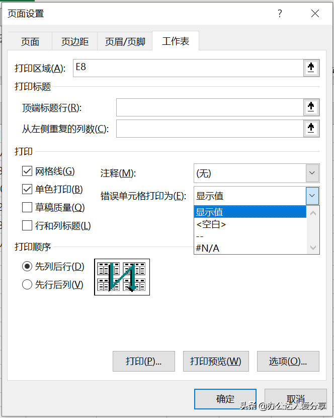Select the 先列后行 radio button
Screen dimensions: 334x418
click(x=27, y=267)
